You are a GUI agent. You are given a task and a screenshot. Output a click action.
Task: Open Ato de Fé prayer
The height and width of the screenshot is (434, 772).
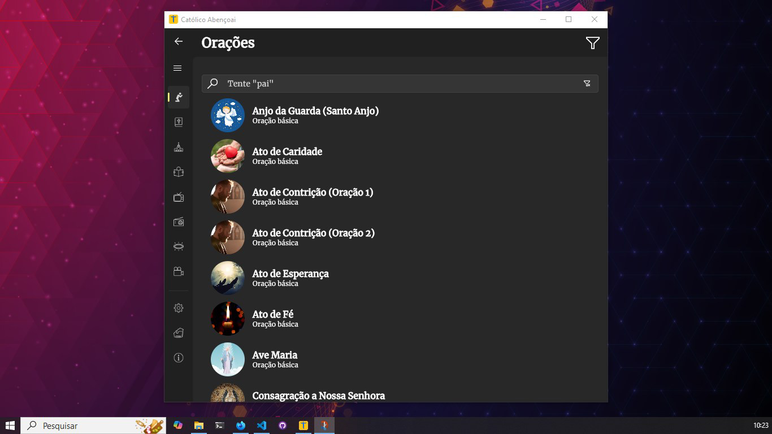400,319
